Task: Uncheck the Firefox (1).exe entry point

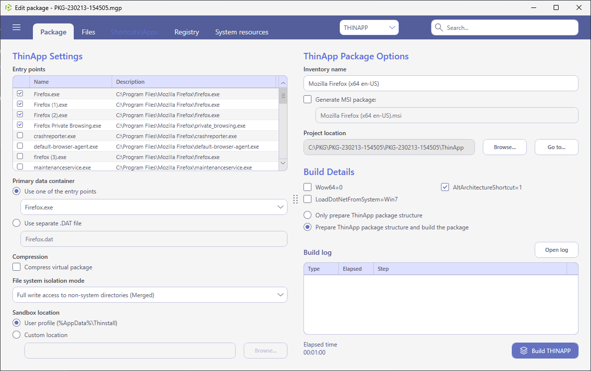Action: [x=20, y=104]
